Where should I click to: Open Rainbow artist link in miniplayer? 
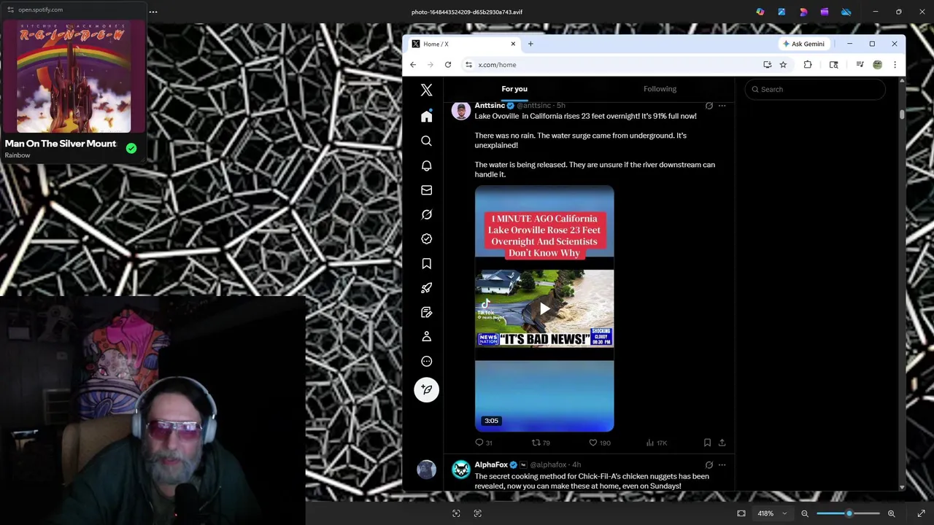point(18,155)
